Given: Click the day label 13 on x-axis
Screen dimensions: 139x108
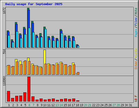Looking at the screenshot, I should (57, 105).
